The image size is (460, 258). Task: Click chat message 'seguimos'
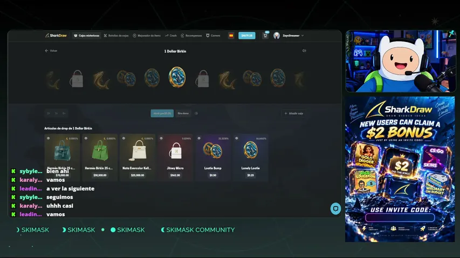point(59,197)
